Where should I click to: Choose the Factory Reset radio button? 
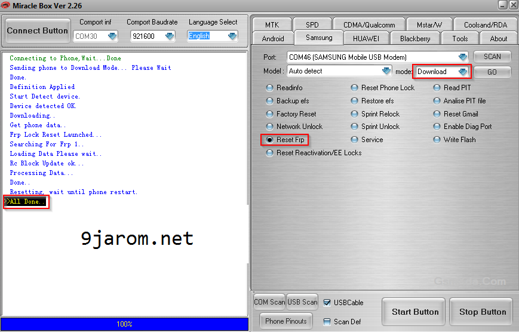(270, 114)
